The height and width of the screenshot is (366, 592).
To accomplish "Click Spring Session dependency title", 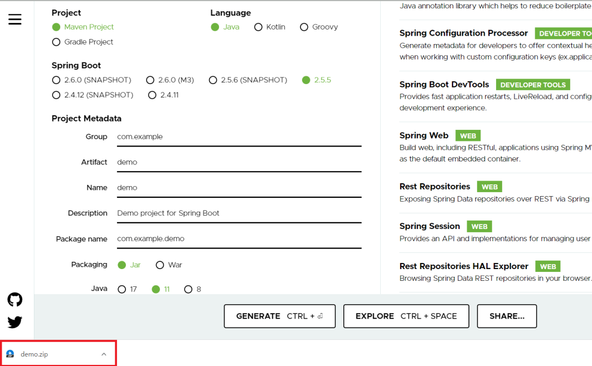I will 430,226.
